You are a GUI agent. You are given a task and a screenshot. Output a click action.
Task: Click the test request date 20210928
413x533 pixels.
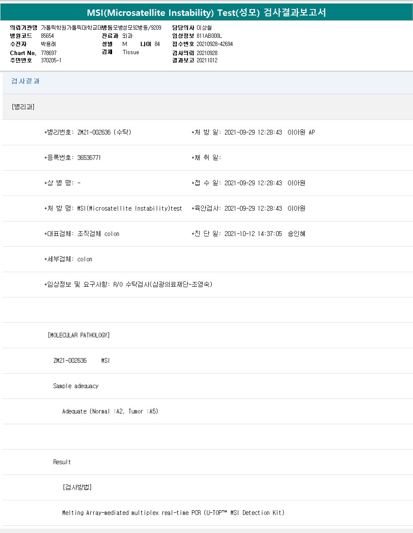[207, 53]
